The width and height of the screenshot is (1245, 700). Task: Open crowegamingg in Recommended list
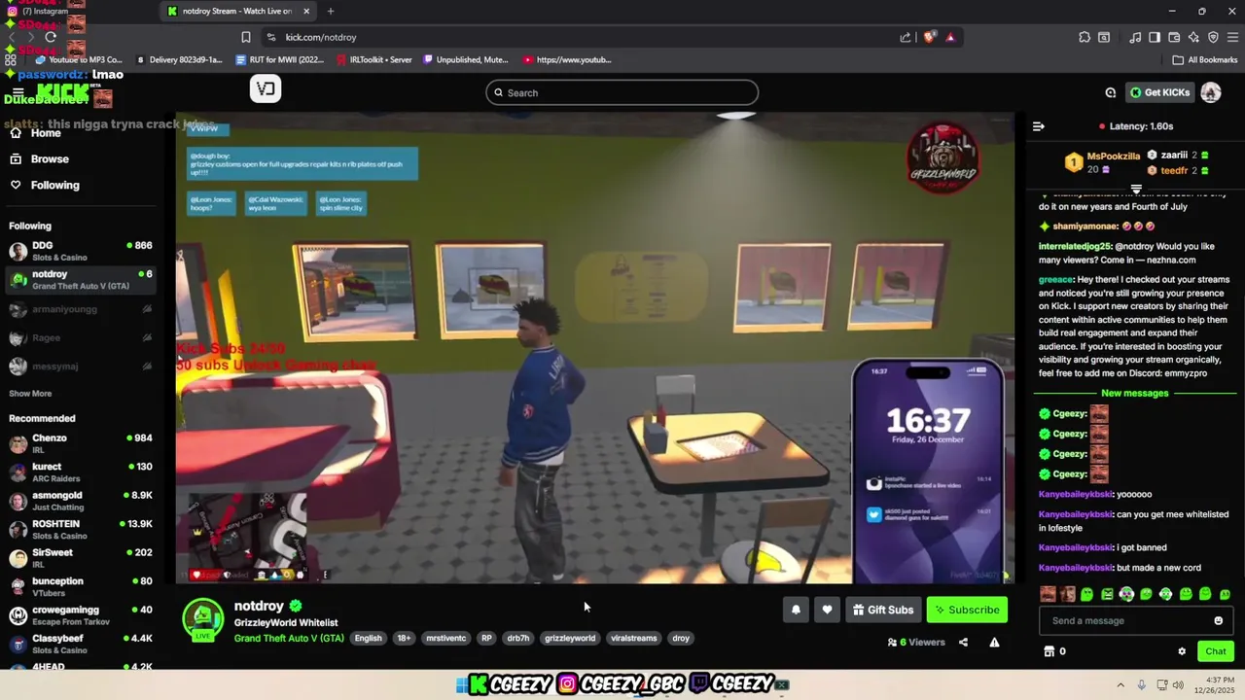coord(81,615)
